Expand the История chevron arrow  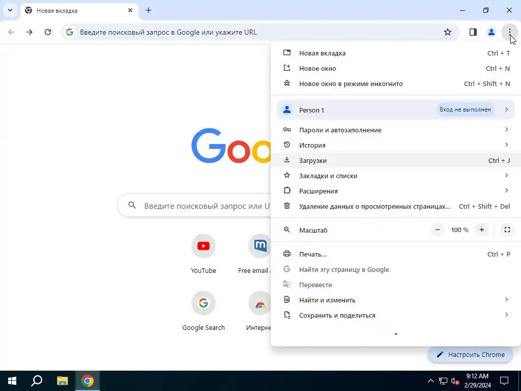pyautogui.click(x=506, y=145)
